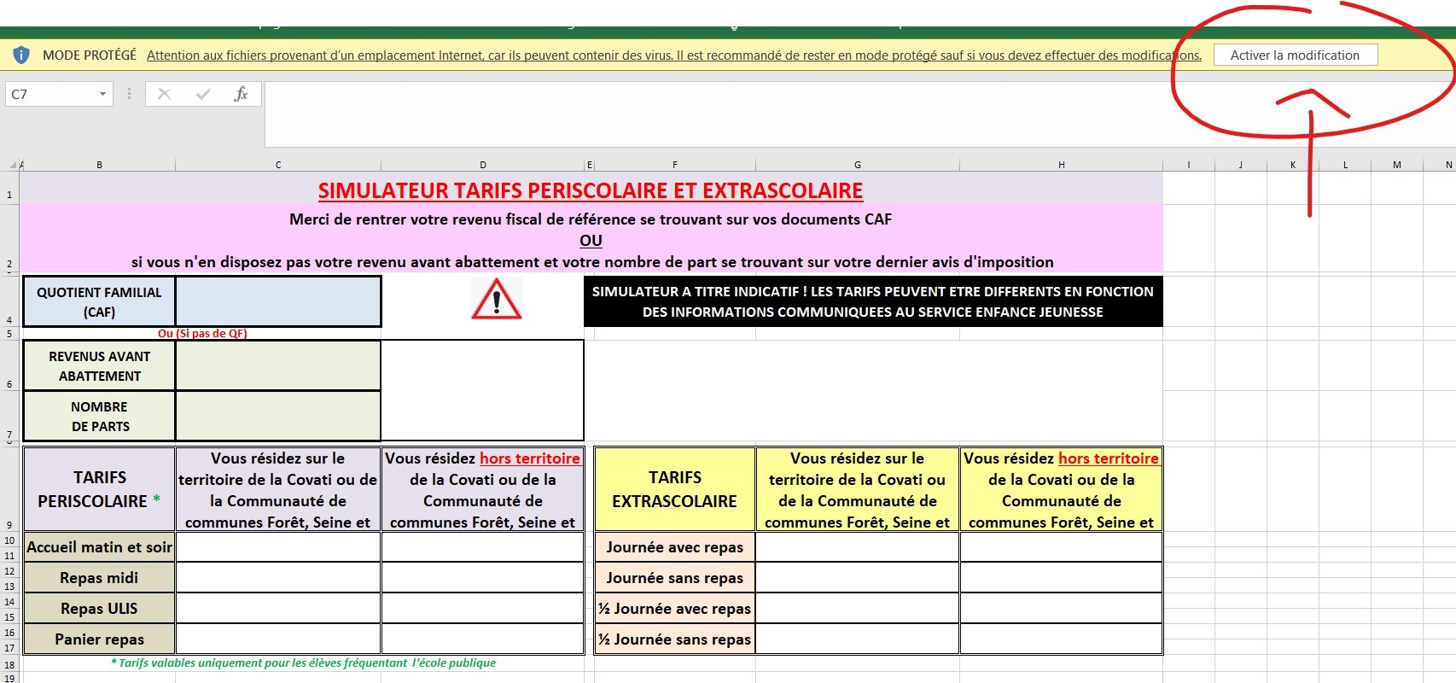Select ½ Journée sans repas cell in column H
This screenshot has height=683, width=1456.
[x=1062, y=639]
